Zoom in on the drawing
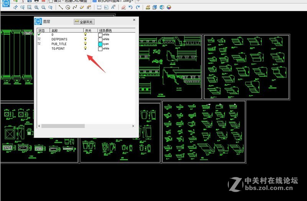307x201 pixels. click(36, 7)
